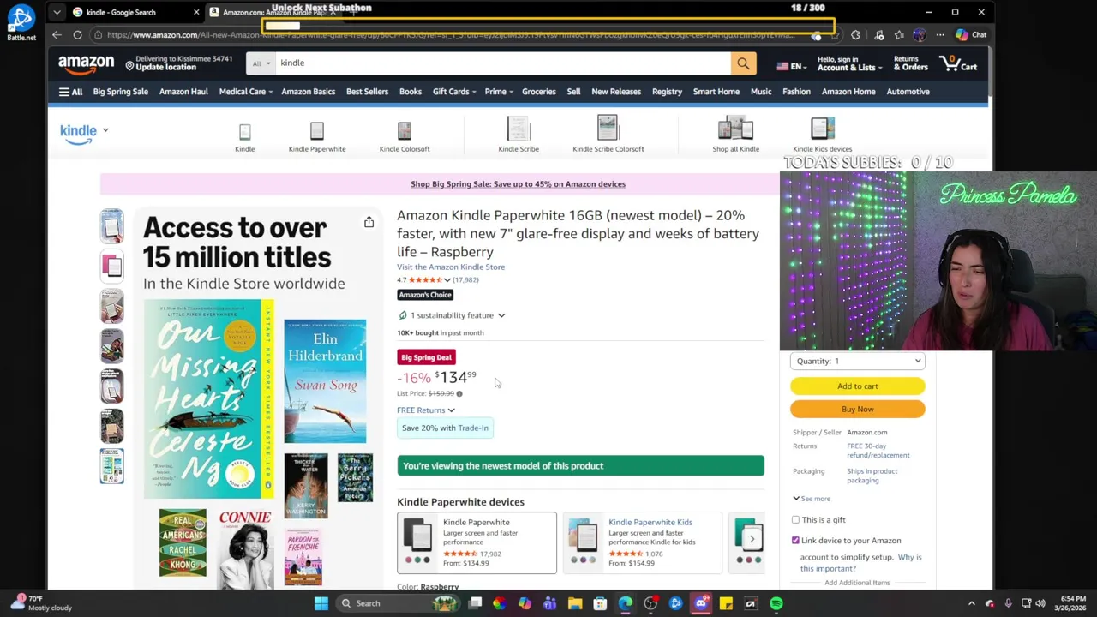Click Why is this important link

coord(861,563)
